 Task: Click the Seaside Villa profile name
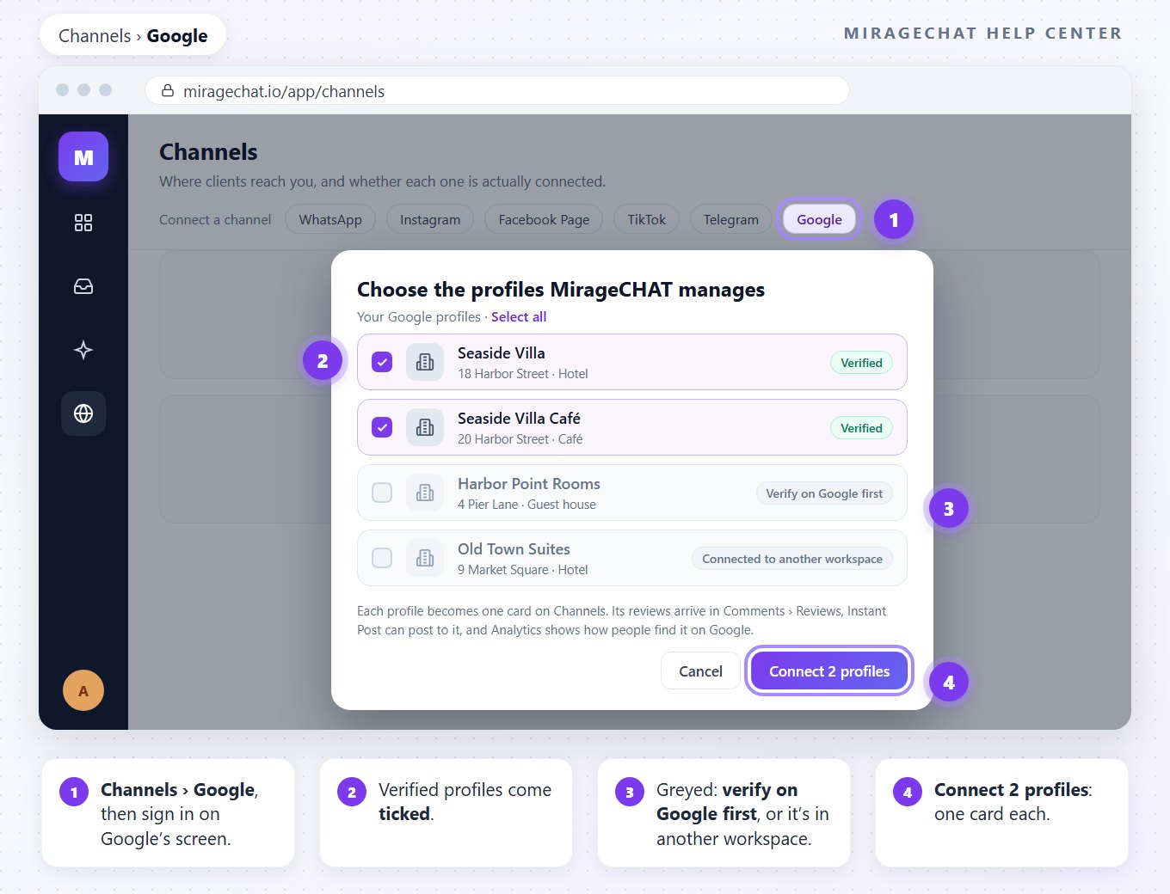[x=501, y=353]
